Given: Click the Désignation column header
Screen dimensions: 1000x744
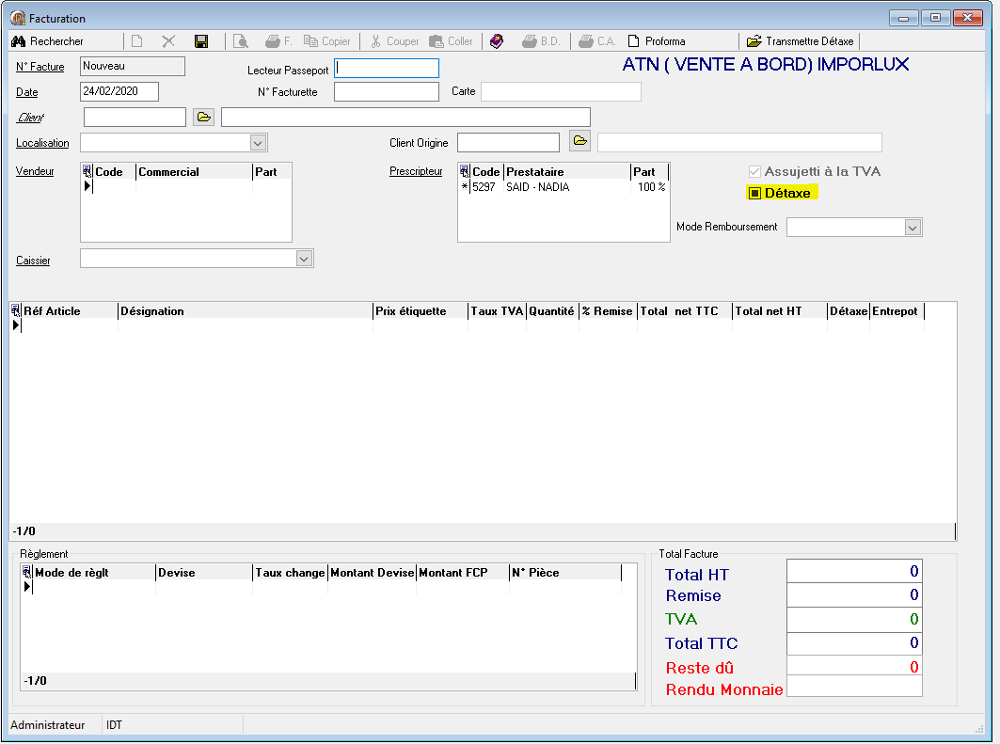Looking at the screenshot, I should [151, 311].
